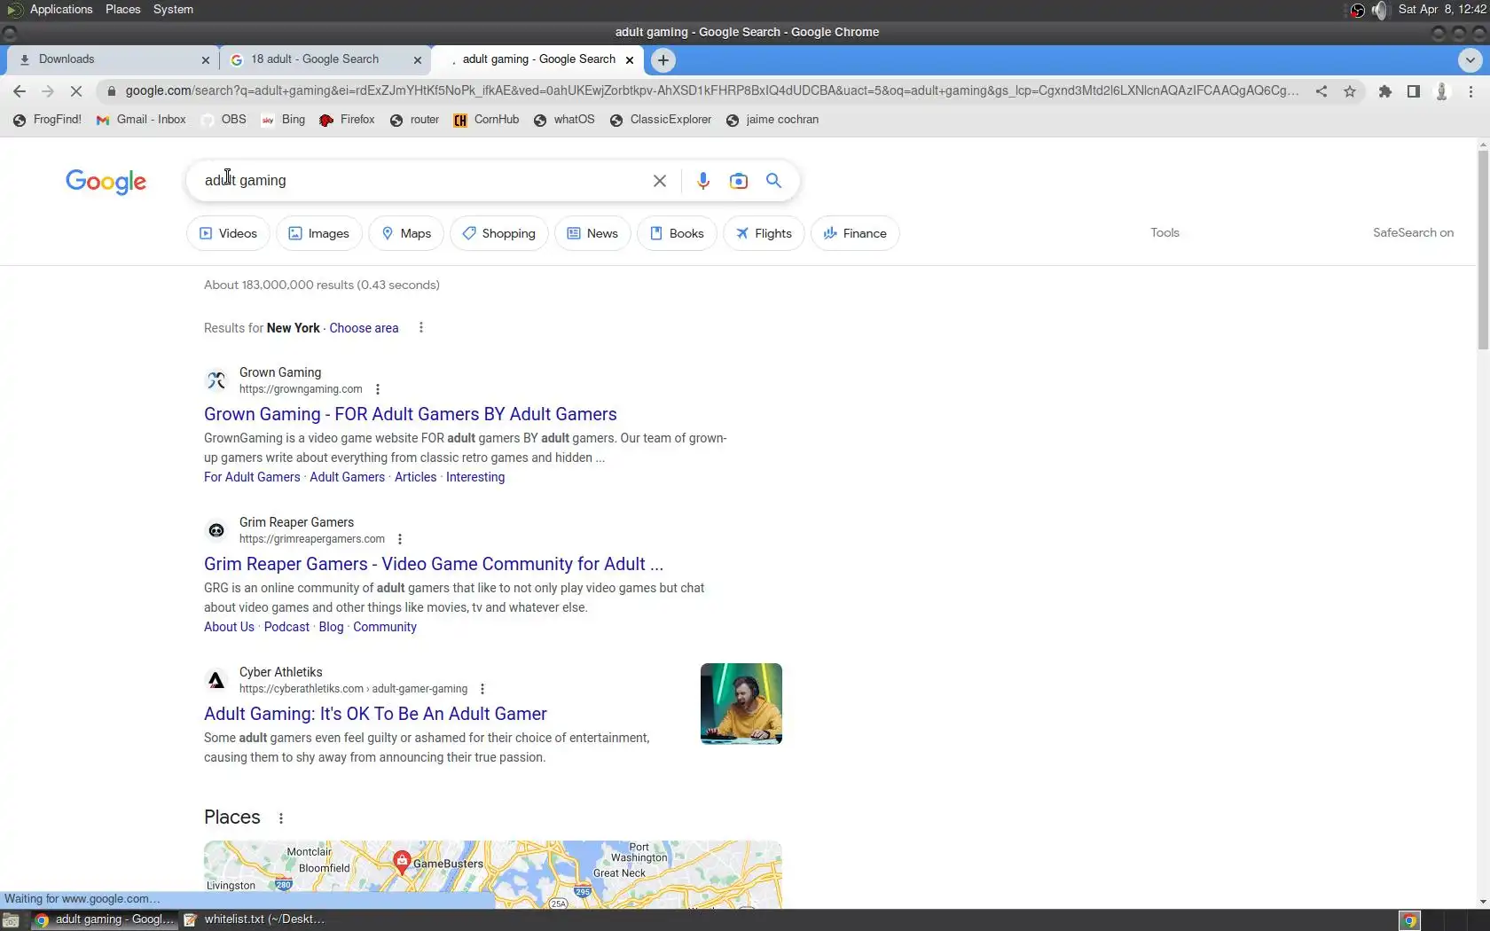Screen dimensions: 1490x931
Task: Filter results by Images
Action: tap(319, 233)
